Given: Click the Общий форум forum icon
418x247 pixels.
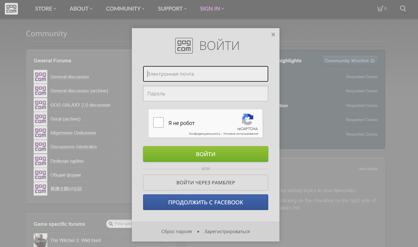Looking at the screenshot, I should (x=40, y=175).
